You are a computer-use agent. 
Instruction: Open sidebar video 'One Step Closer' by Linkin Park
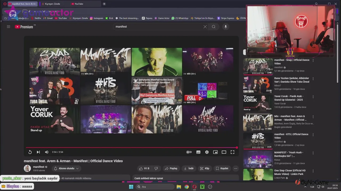(290, 172)
